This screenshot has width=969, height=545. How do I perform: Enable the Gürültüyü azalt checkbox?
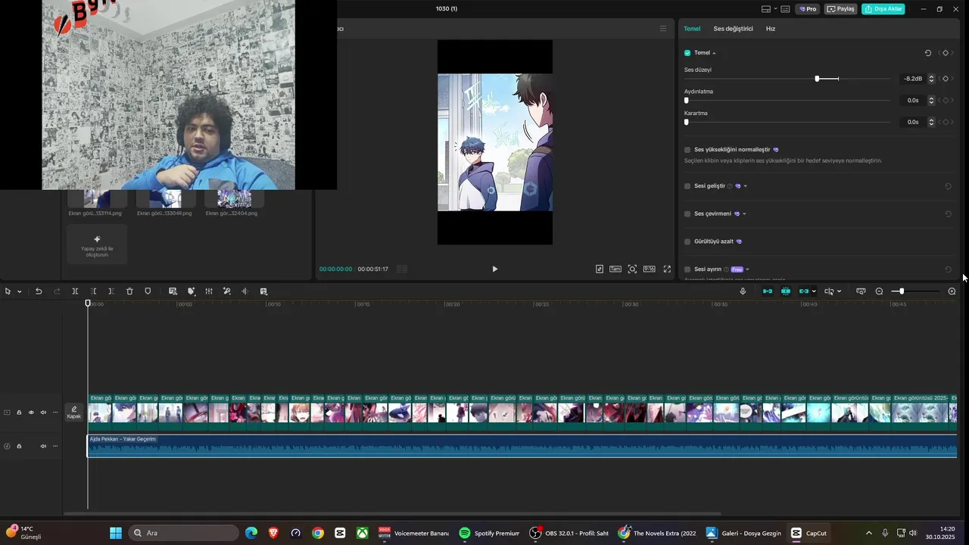click(x=687, y=241)
